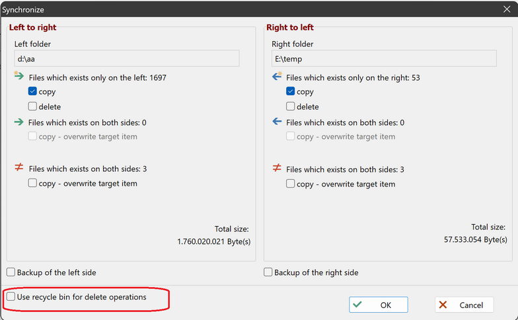The width and height of the screenshot is (518, 320).
Task: Enable Backup of the left side
Action: 11,272
